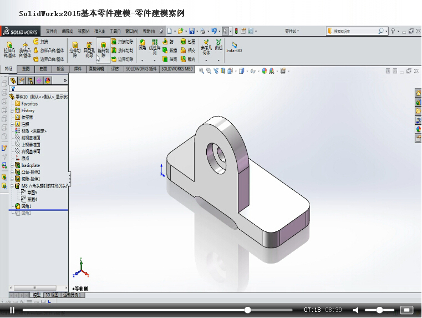Expand the History tree node
The width and height of the screenshot is (422, 318).
[x=12, y=110]
